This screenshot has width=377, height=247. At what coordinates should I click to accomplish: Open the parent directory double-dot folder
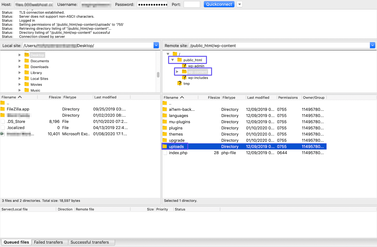point(165,103)
